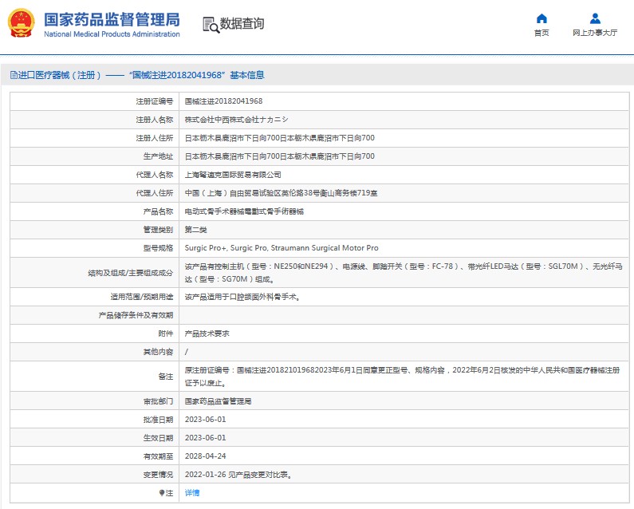634x509 pixels.
Task: Select 该产品适用于口腔颌面外科骨手术 text
Action: (242, 297)
